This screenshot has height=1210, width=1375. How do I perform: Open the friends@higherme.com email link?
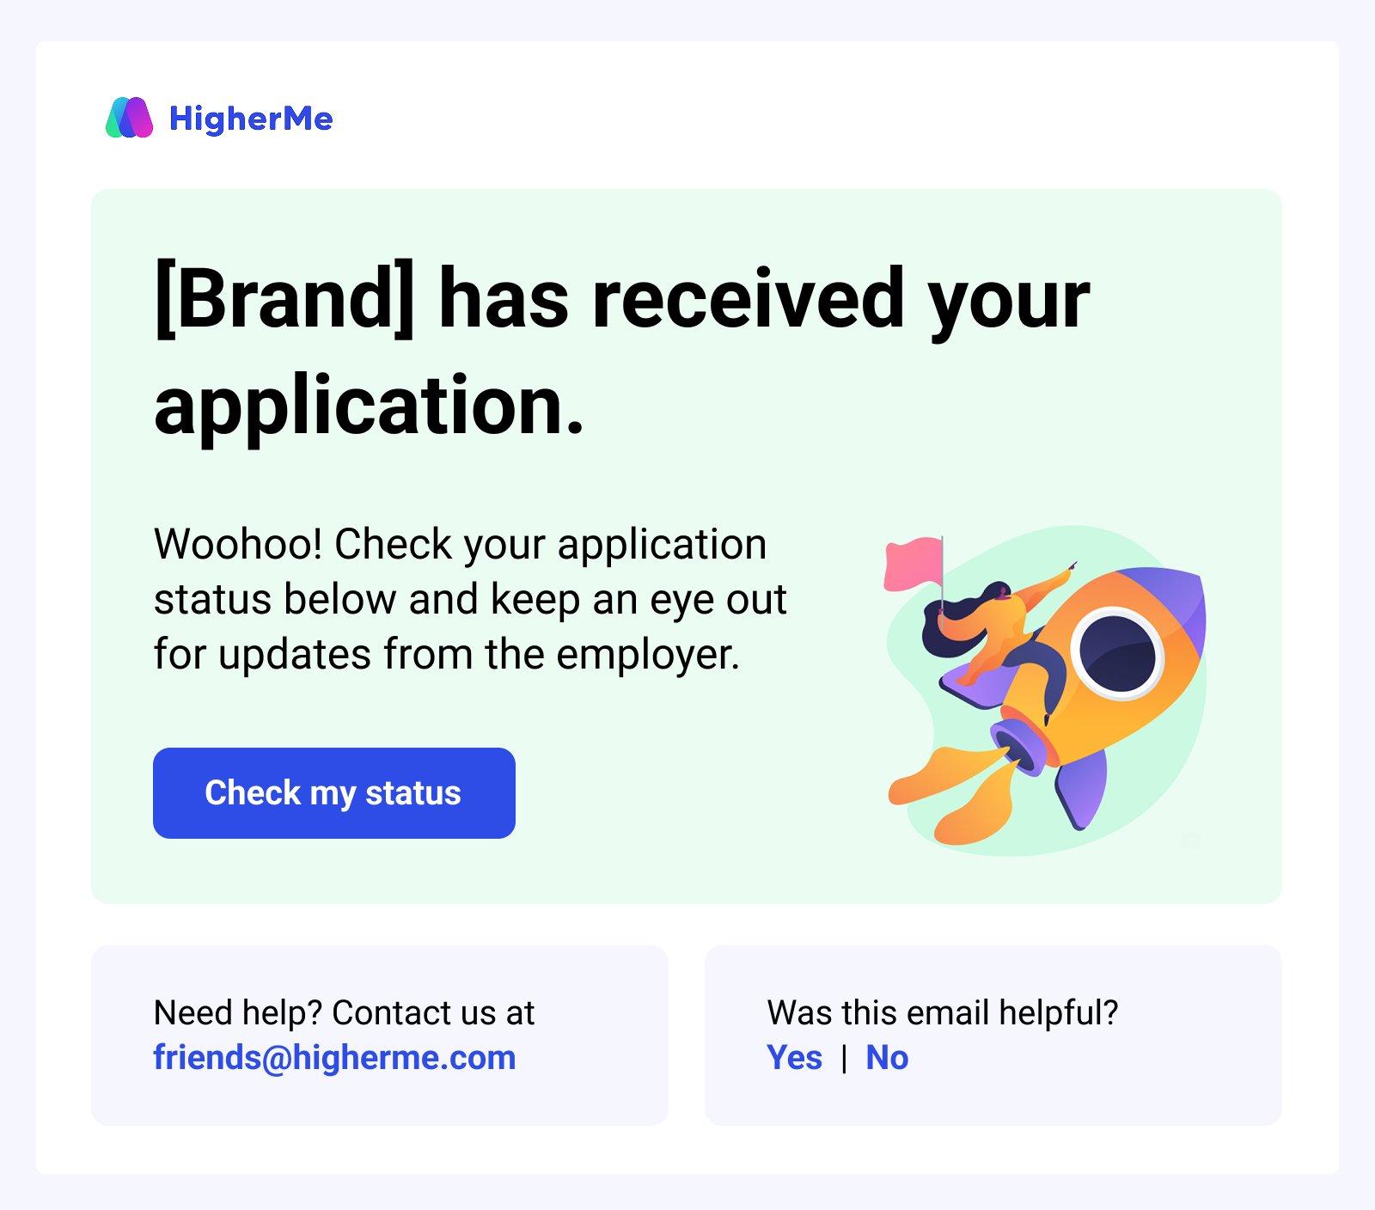[x=334, y=1058]
